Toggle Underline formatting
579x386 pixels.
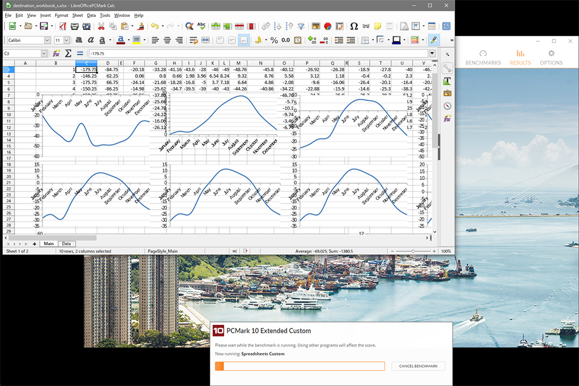[102, 40]
